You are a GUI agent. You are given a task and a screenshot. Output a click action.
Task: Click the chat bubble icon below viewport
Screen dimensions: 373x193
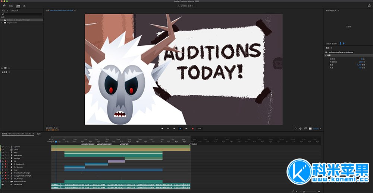point(305,129)
